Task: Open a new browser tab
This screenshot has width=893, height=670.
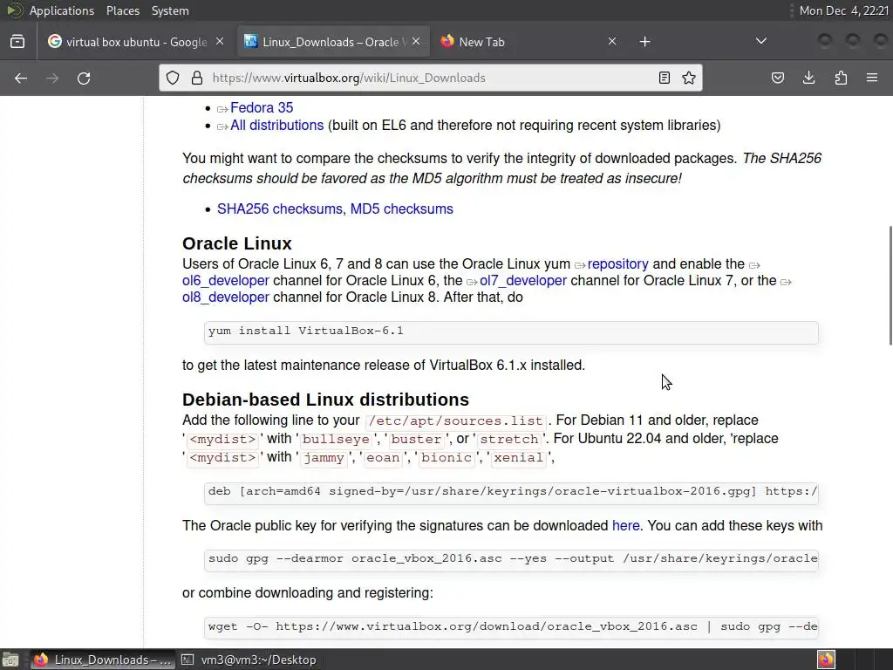Action: pyautogui.click(x=644, y=42)
